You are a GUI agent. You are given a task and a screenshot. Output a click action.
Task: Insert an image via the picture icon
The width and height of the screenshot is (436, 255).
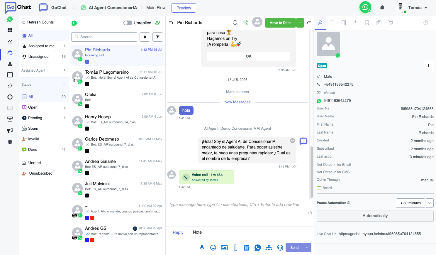pyautogui.click(x=224, y=248)
